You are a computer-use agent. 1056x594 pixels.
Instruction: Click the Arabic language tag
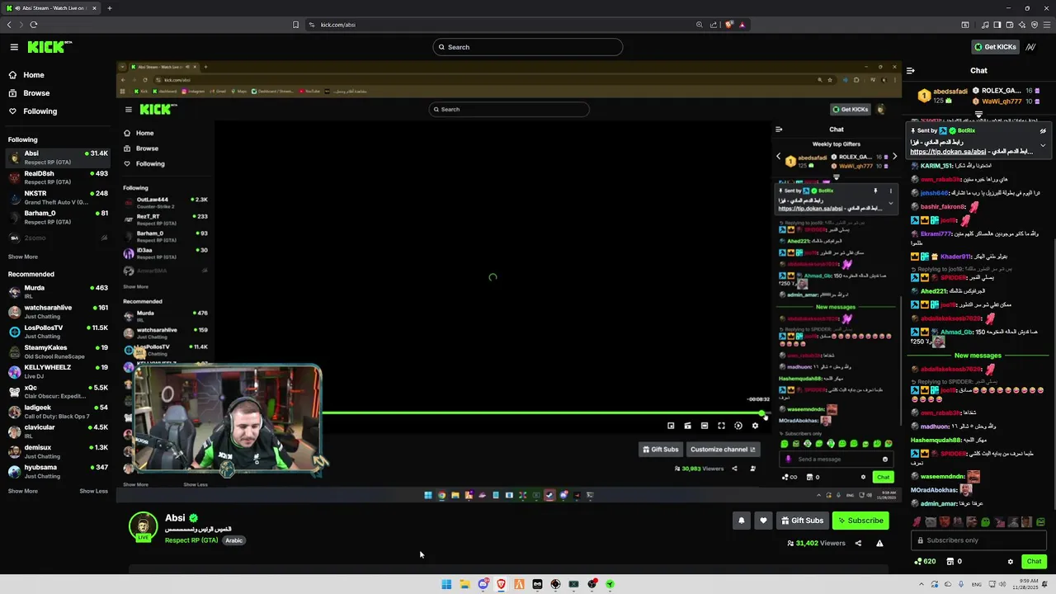pos(234,540)
